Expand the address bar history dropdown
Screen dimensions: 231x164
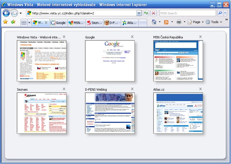[x=139, y=13]
